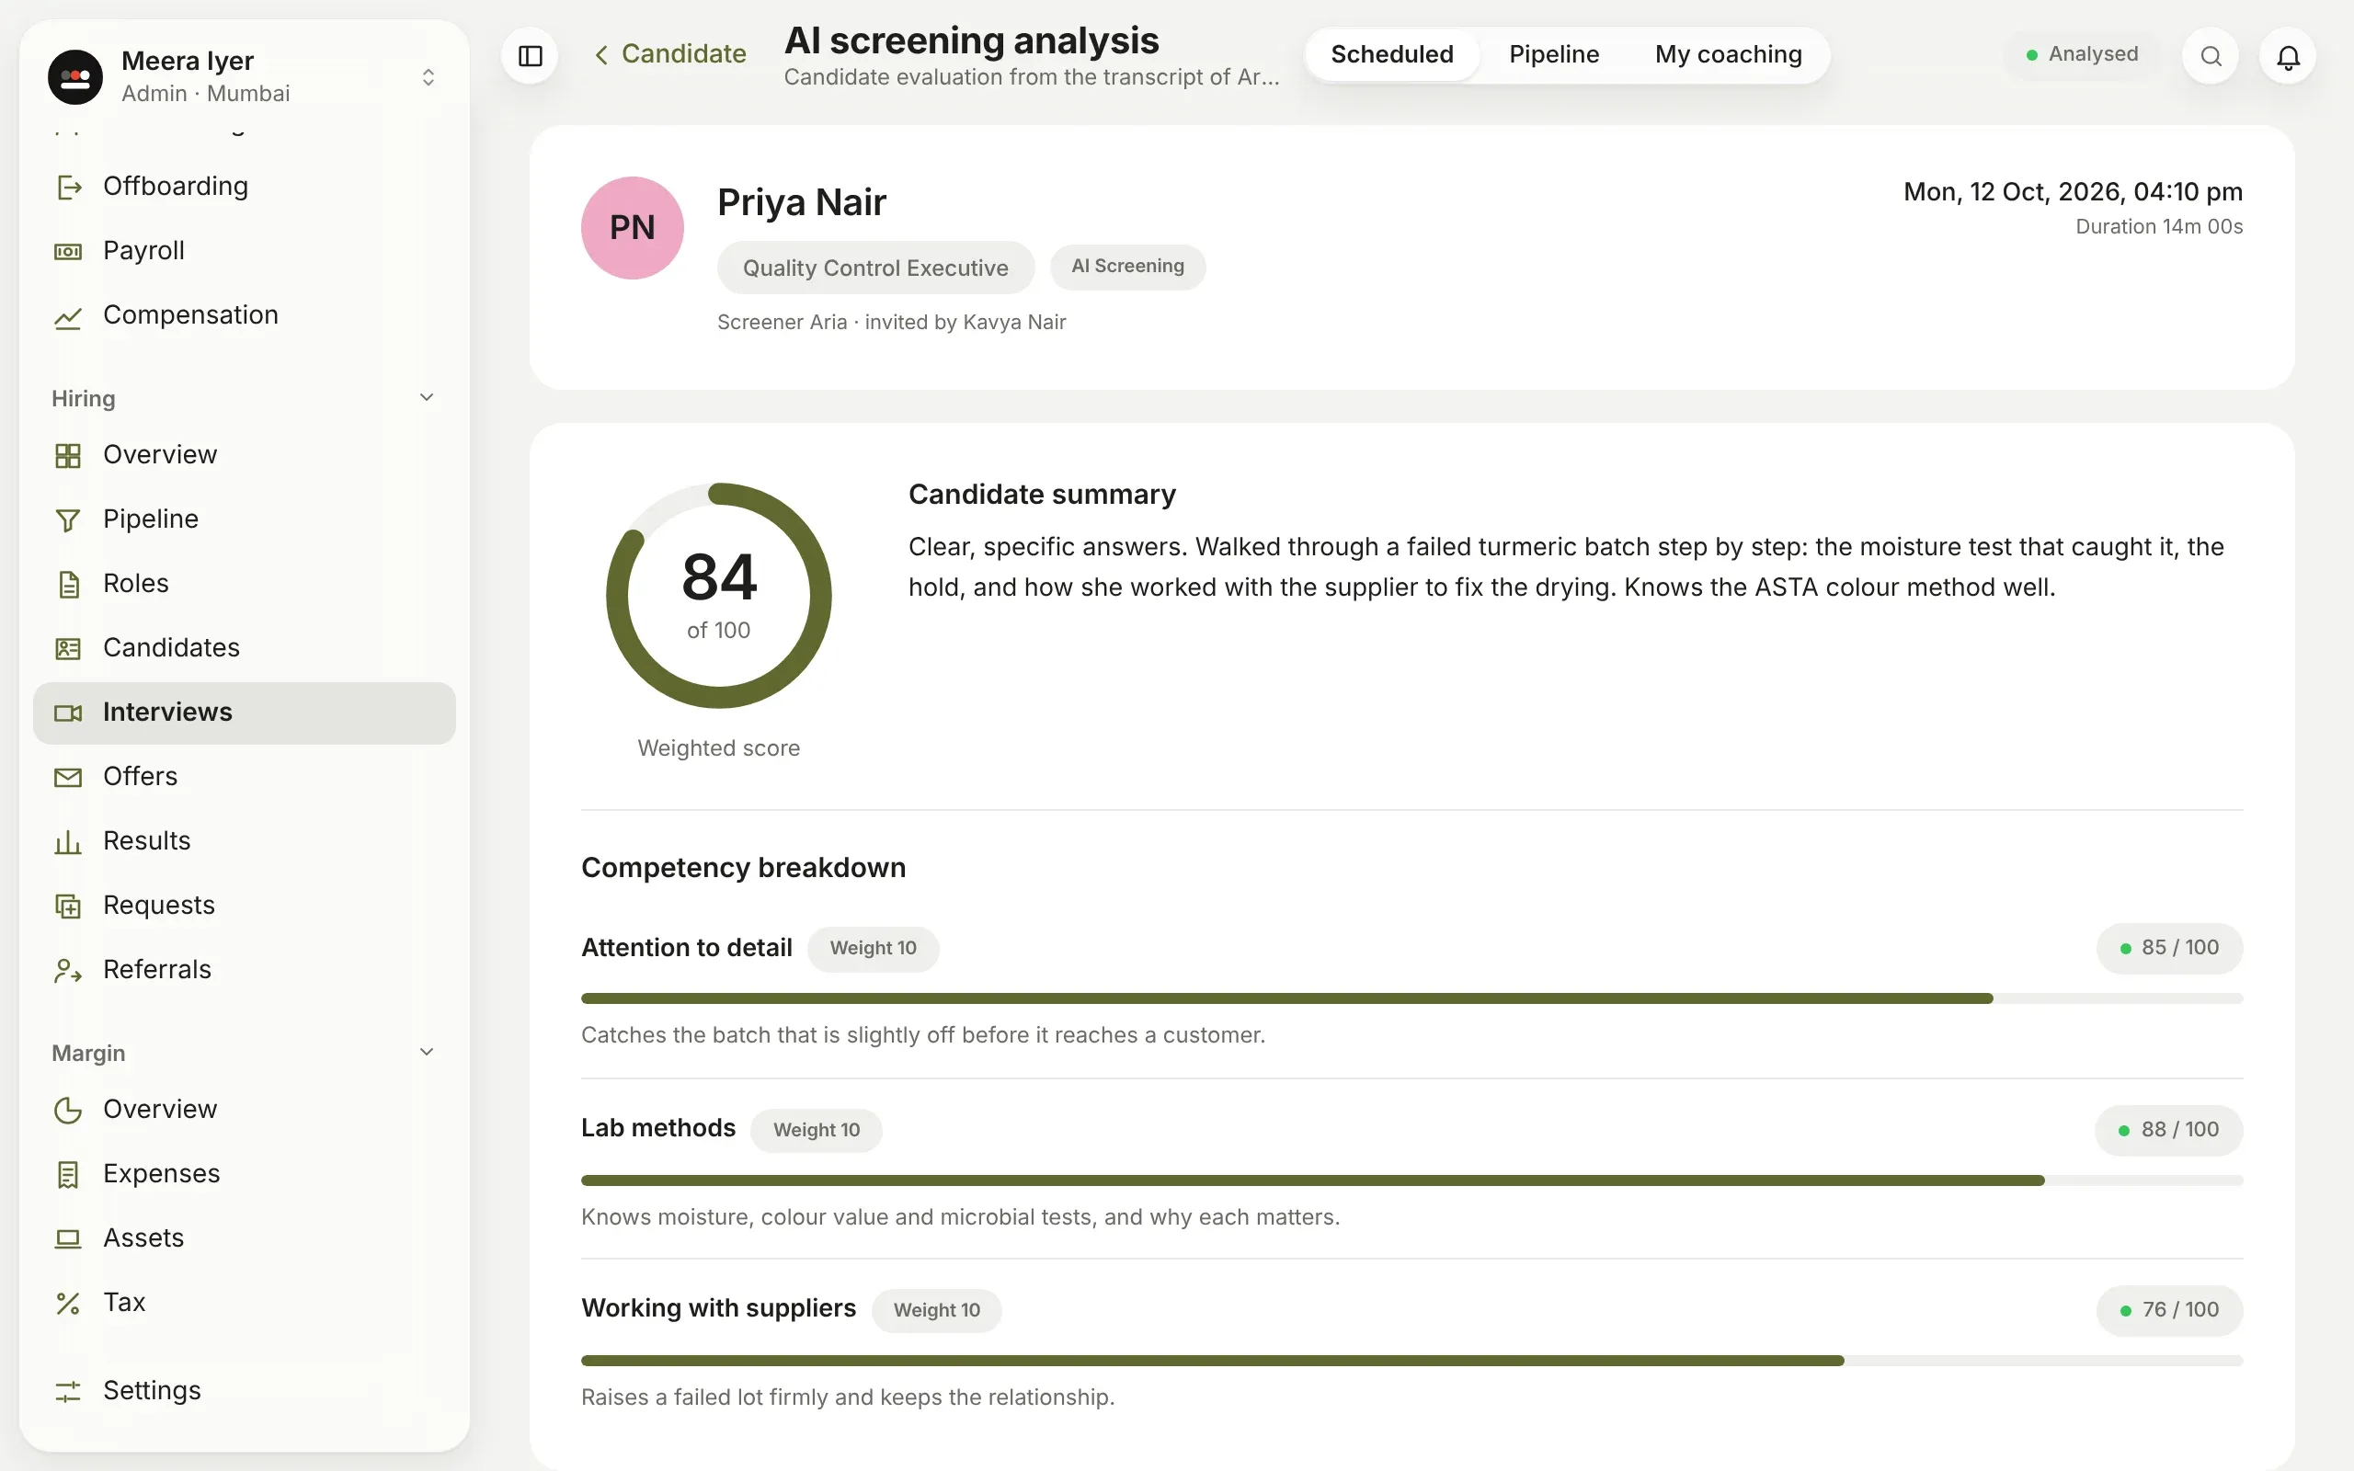The height and width of the screenshot is (1471, 2354).
Task: Click the Analysed status badge
Action: click(2082, 54)
